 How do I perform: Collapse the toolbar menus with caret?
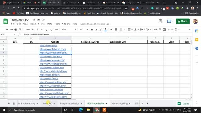click(189, 30)
